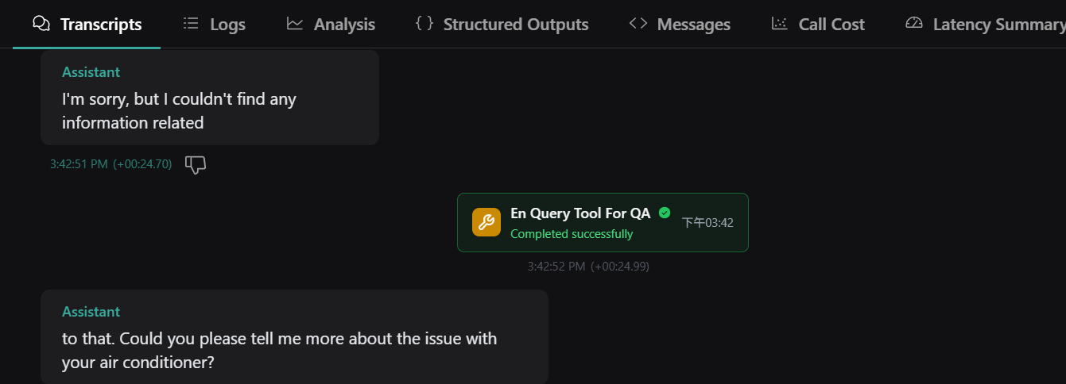
Task: Click the Transcripts chat bubble icon
Action: (41, 24)
